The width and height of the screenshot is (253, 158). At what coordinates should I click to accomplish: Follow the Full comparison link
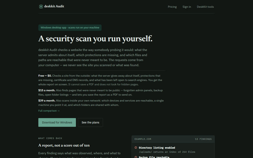coord(49,111)
